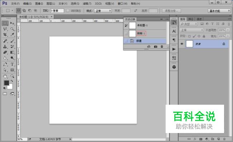Open the fill 100% dropdown arrow
This screenshot has width=233, height=142.
click(x=228, y=36)
